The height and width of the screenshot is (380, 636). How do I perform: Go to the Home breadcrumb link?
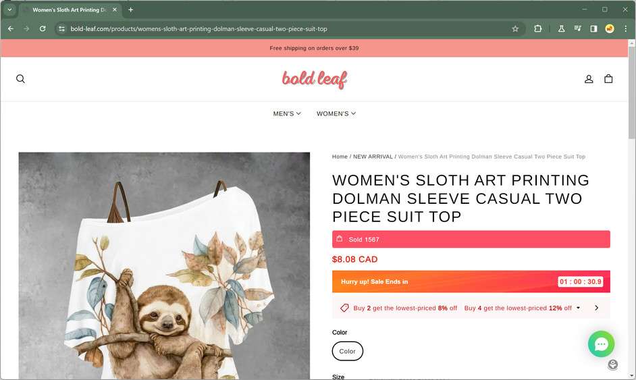[340, 157]
